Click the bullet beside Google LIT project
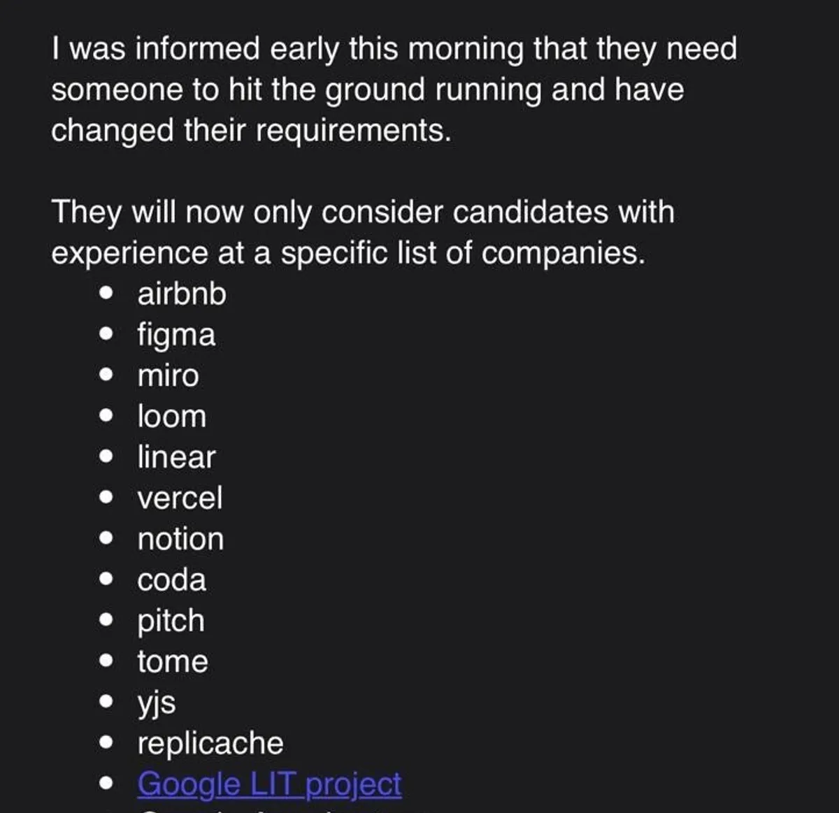The image size is (839, 813). click(106, 784)
